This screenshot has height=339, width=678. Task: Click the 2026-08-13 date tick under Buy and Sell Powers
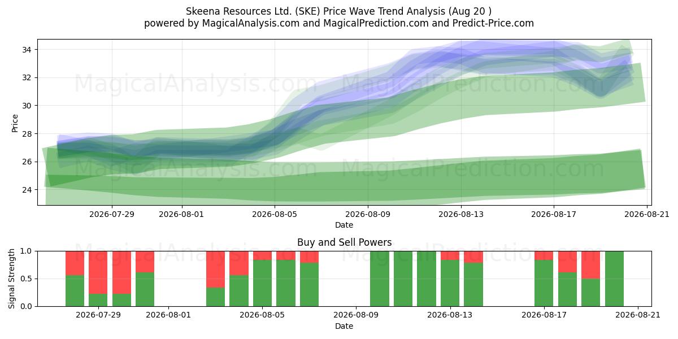pos(450,315)
